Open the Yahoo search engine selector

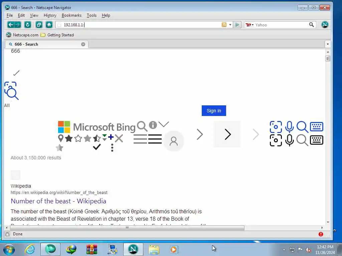click(x=249, y=25)
